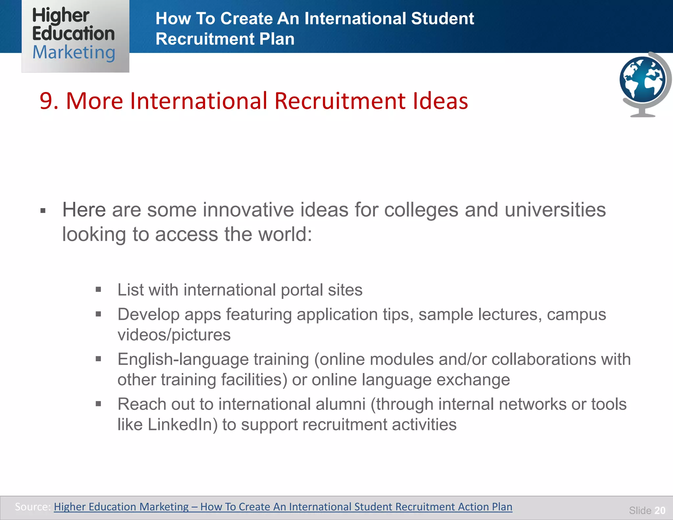This screenshot has height=520, width=673.
Task: Click the bullet starting 'Reach out to international alumni'
Action: (x=372, y=414)
